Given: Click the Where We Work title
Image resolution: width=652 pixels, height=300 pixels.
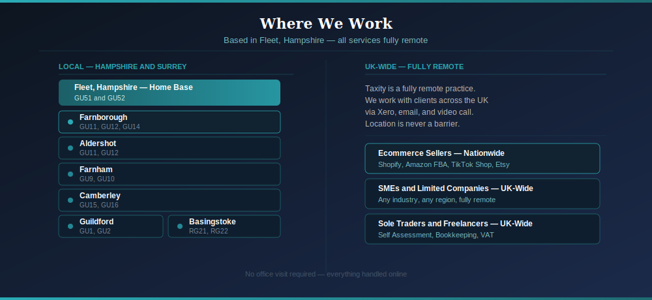Looking at the screenshot, I should coord(326,23).
